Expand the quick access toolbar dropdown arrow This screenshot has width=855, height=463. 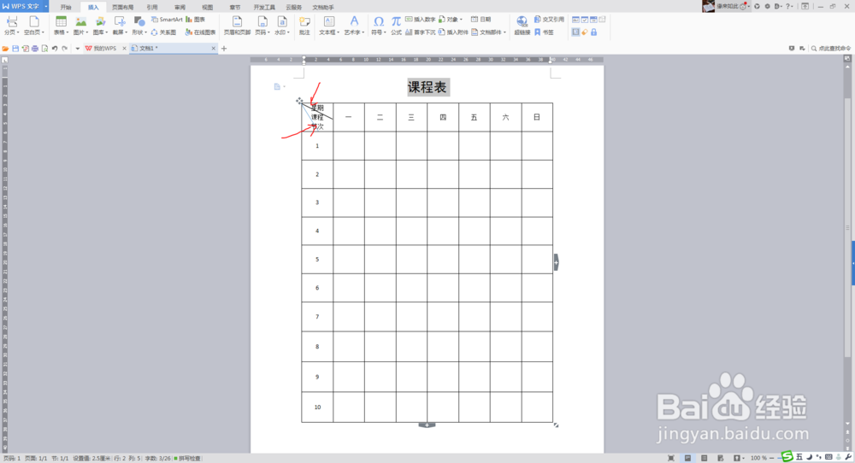click(78, 49)
